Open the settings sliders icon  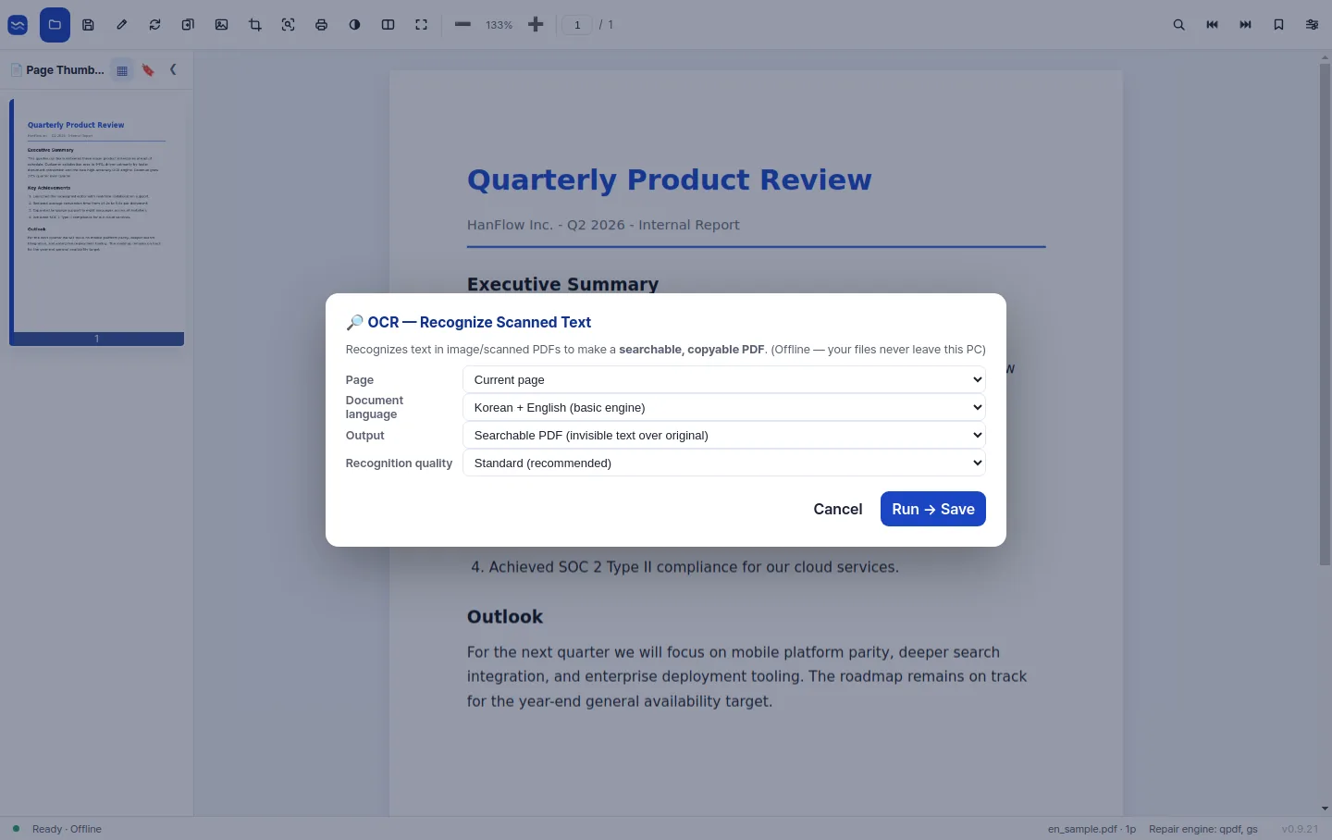pyautogui.click(x=1313, y=25)
